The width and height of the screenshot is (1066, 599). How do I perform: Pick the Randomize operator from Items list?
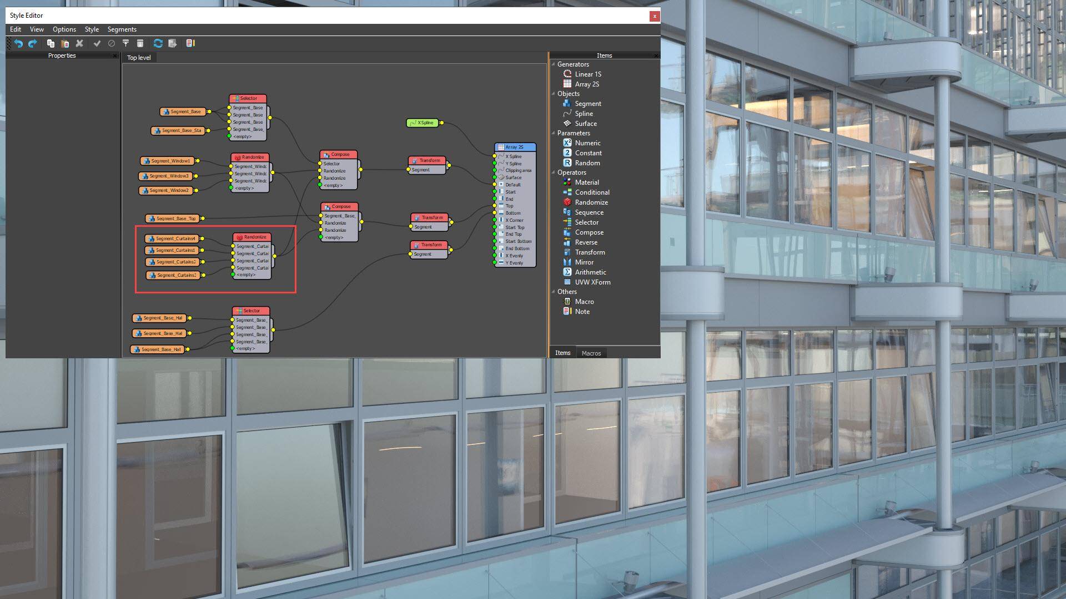(591, 202)
